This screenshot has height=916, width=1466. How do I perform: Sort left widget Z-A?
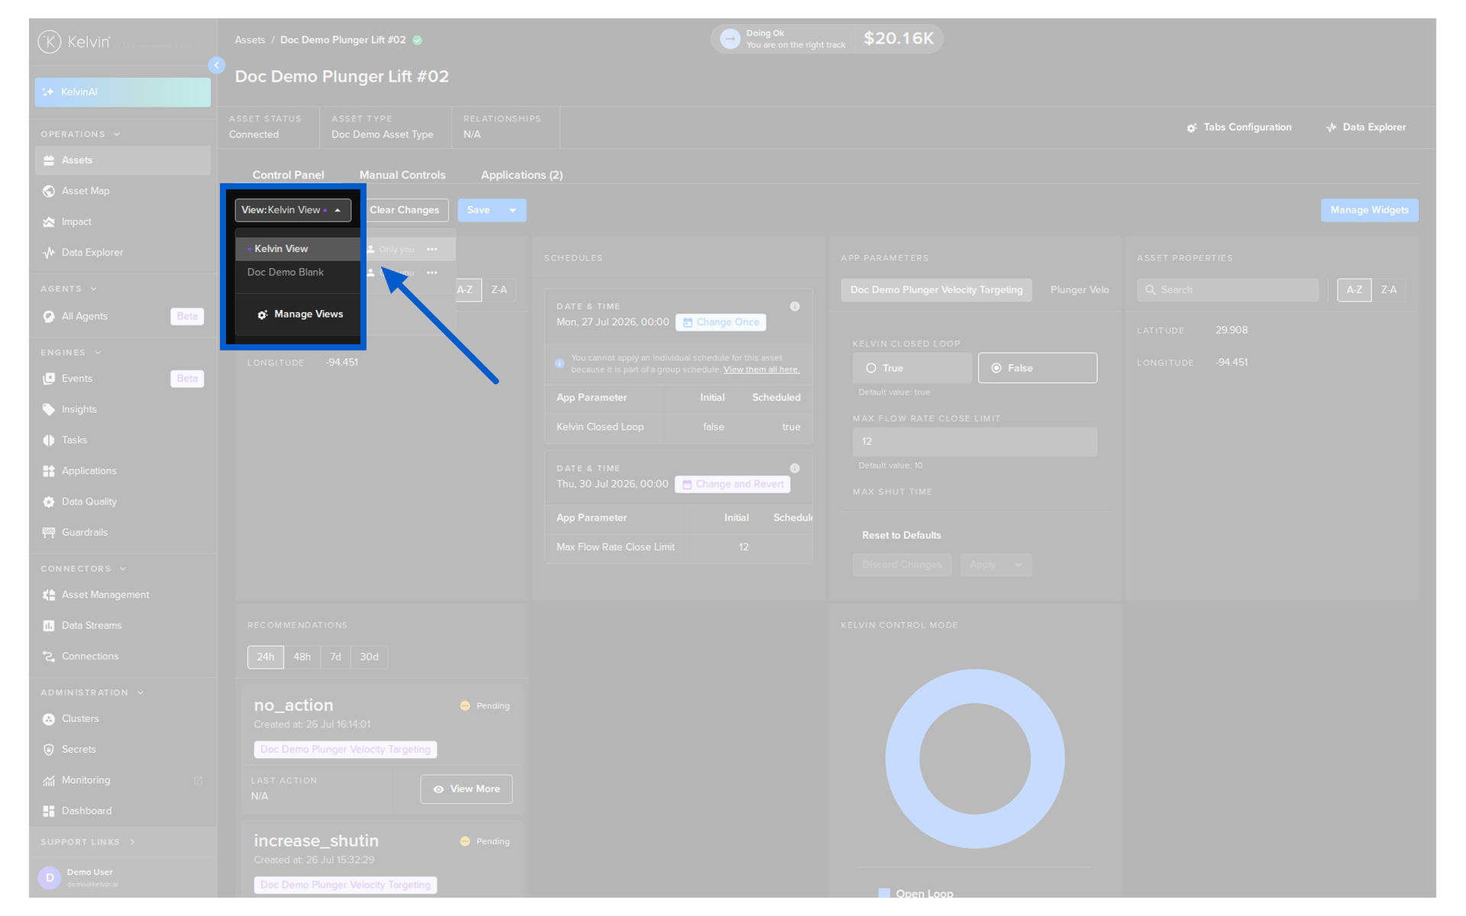coord(499,290)
